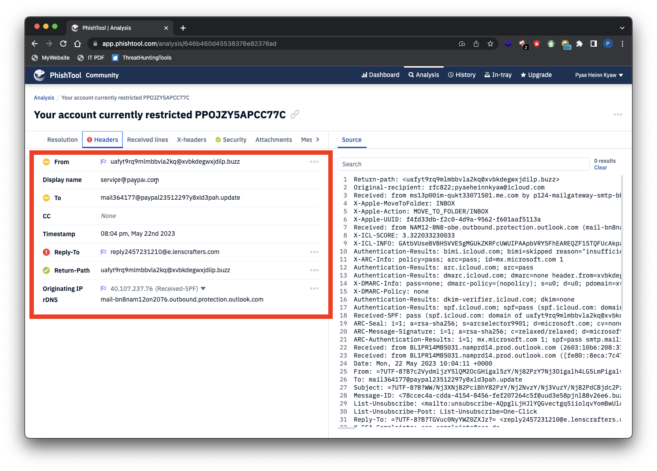The width and height of the screenshot is (657, 471).
Task: Select the timestamp 08:04 pm, May 22nd 2023
Action: click(138, 234)
